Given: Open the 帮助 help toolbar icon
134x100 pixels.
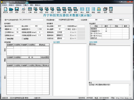Looking at the screenshot, I should [111, 10].
